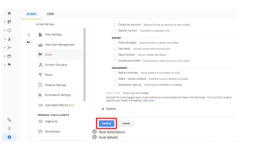The image size is (257, 153).
Task: Click the Goals flag icon in view menu
Action: pyautogui.click(x=40, y=54)
